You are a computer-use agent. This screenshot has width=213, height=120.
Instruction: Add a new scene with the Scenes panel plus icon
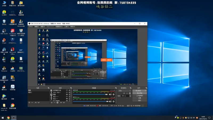[29, 103]
